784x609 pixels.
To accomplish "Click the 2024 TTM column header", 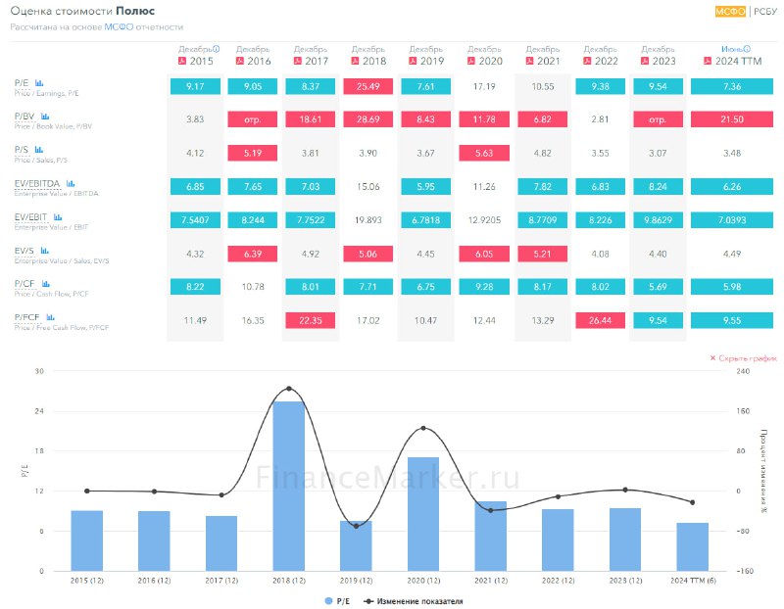I will [739, 61].
